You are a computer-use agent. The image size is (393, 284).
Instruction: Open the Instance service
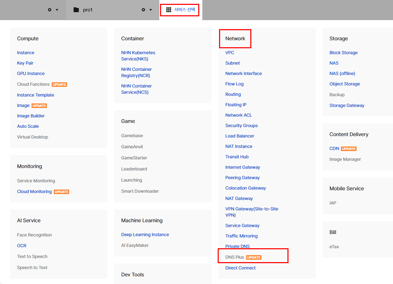[x=26, y=53]
